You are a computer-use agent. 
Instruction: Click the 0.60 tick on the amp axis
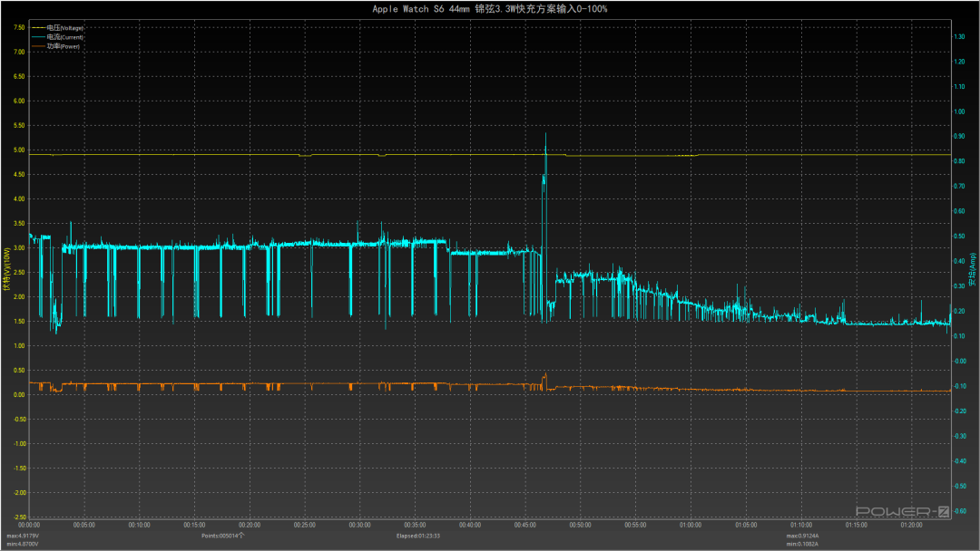pos(959,211)
